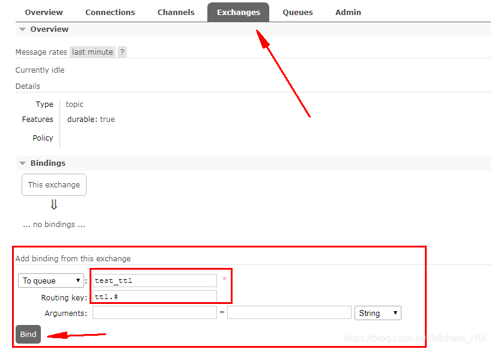This screenshot has height=349, width=491.
Task: Change the last minute message rates range
Action: (93, 52)
